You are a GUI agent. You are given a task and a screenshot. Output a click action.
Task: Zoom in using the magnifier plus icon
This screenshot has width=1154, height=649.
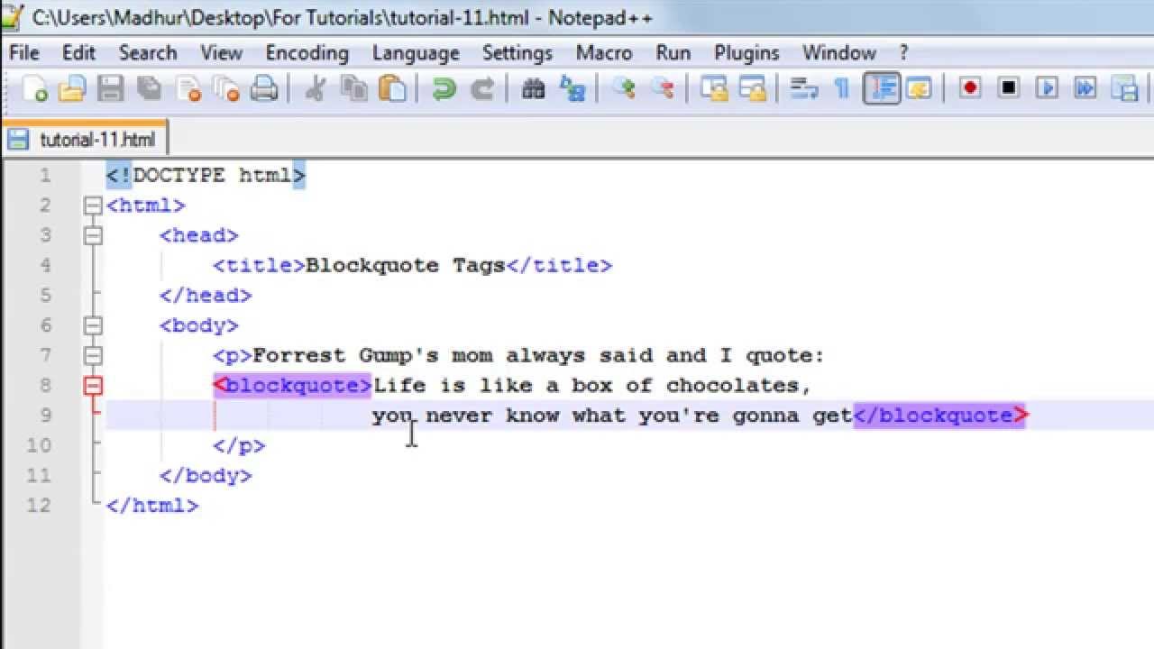tap(624, 88)
